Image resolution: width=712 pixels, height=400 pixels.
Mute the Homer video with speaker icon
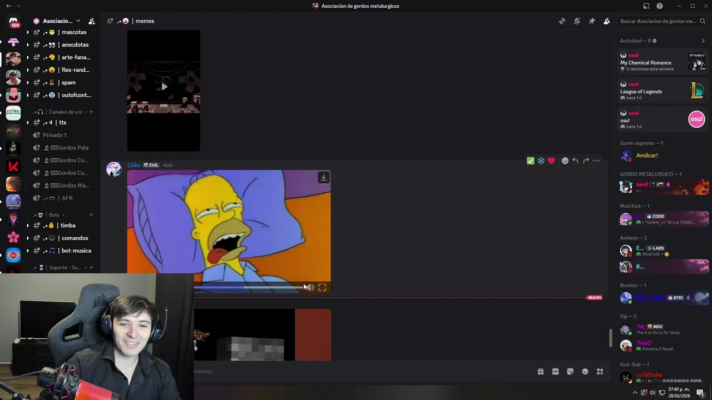(x=310, y=287)
